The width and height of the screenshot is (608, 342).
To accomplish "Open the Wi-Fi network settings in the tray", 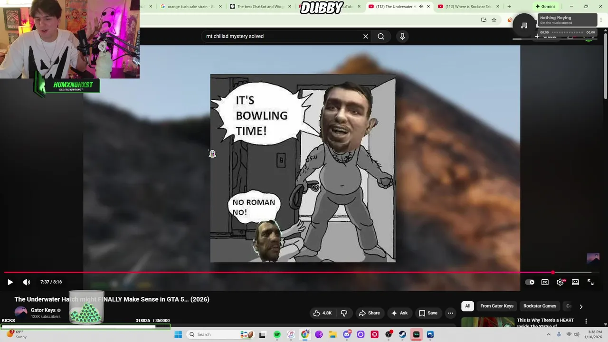I will pos(569,334).
